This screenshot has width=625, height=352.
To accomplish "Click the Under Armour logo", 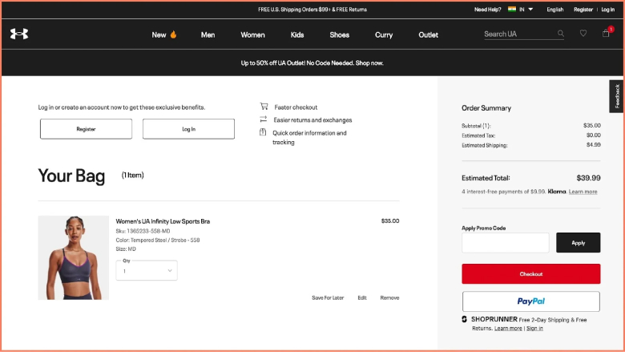I will pos(19,34).
